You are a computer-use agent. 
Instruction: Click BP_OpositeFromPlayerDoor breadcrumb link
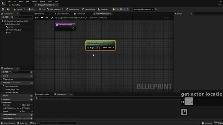pyautogui.click(x=70, y=18)
